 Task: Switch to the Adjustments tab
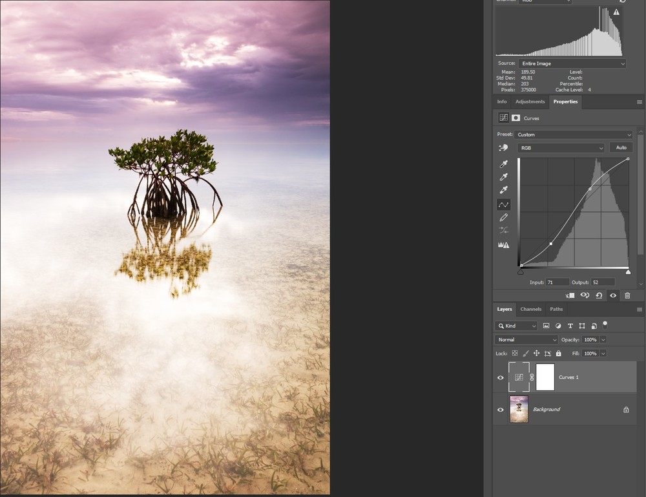click(x=530, y=101)
